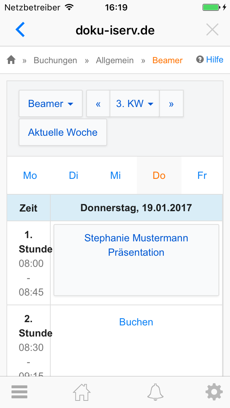The height and width of the screenshot is (408, 230).
Task: Switch to the Mo day tab
Action: [30, 175]
